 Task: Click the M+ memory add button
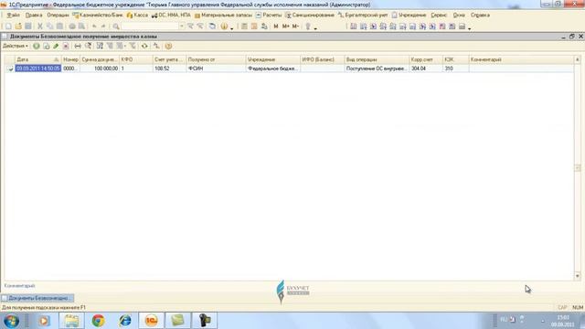point(285,27)
